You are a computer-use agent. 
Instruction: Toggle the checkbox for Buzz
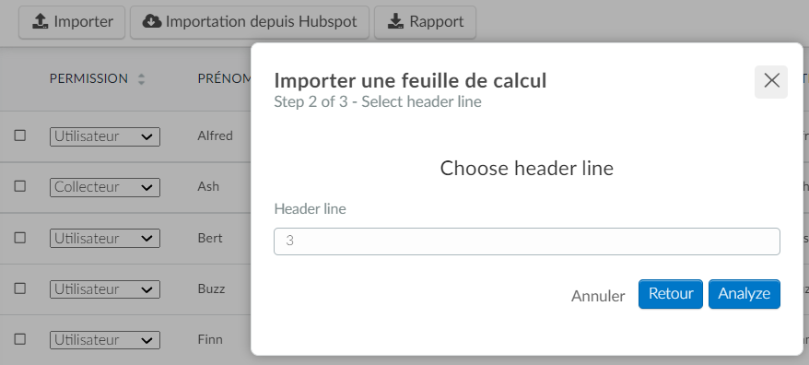point(19,288)
